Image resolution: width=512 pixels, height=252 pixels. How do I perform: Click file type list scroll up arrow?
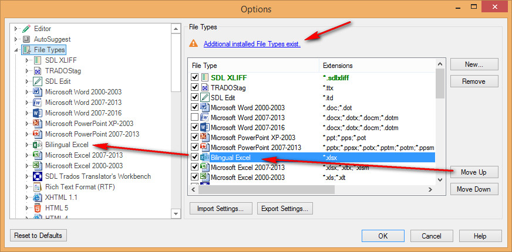coord(440,64)
